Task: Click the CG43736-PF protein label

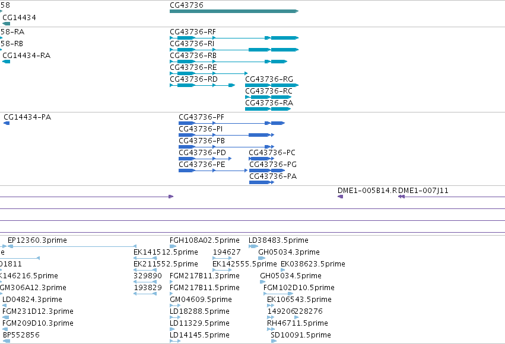Action: pyautogui.click(x=202, y=117)
